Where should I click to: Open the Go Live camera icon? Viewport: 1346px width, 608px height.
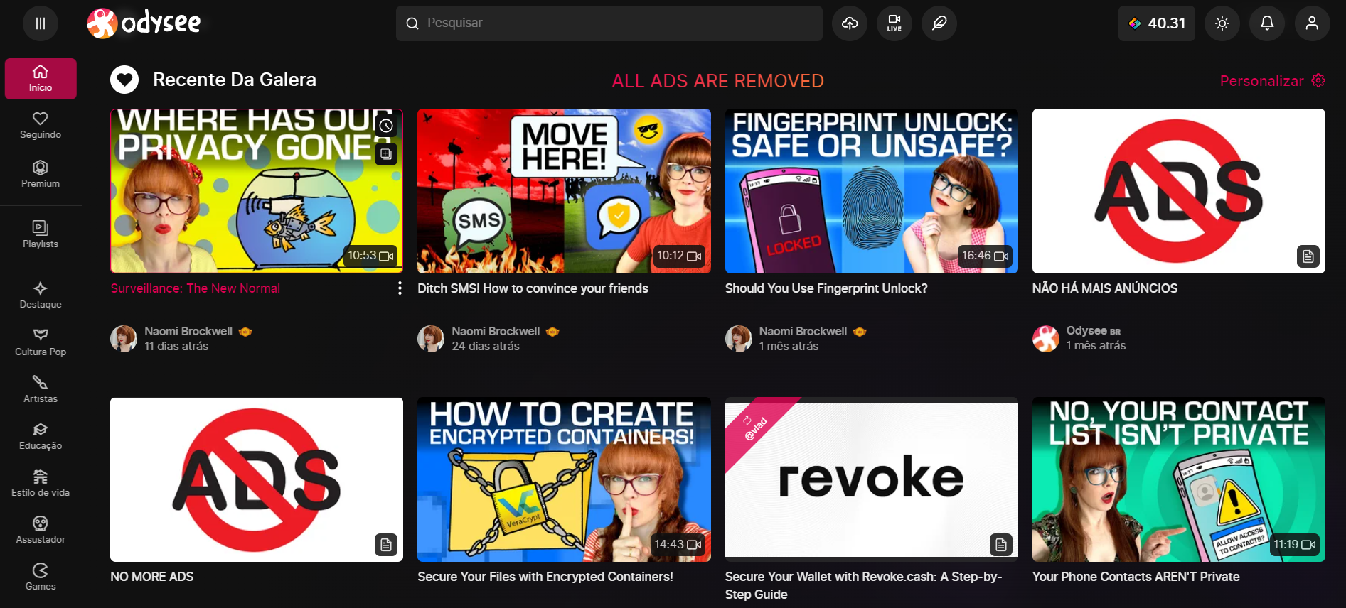894,23
